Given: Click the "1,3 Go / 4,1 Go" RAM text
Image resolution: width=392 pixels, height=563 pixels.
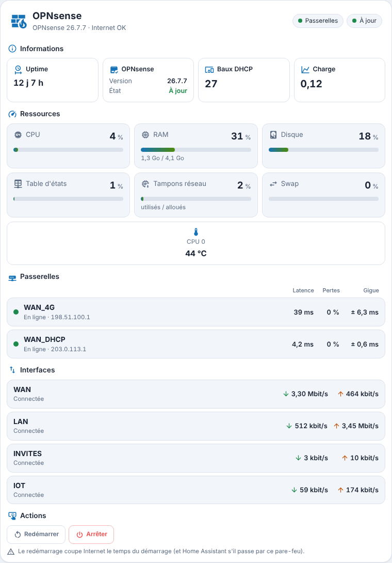Looking at the screenshot, I should [x=162, y=158].
